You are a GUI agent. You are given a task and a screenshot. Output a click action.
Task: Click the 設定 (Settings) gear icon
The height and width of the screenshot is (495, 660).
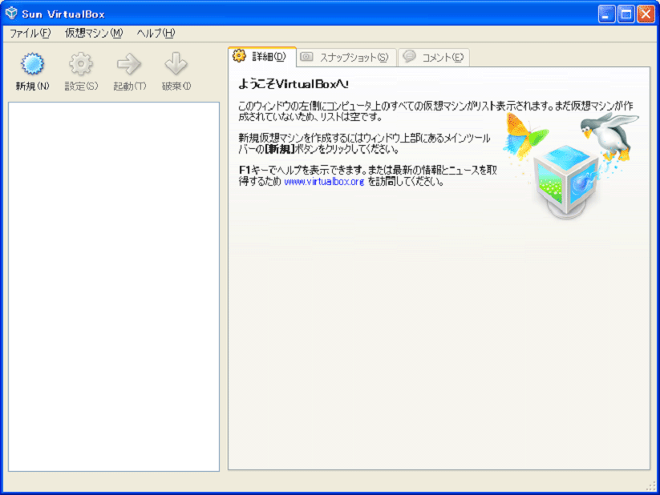(x=81, y=63)
